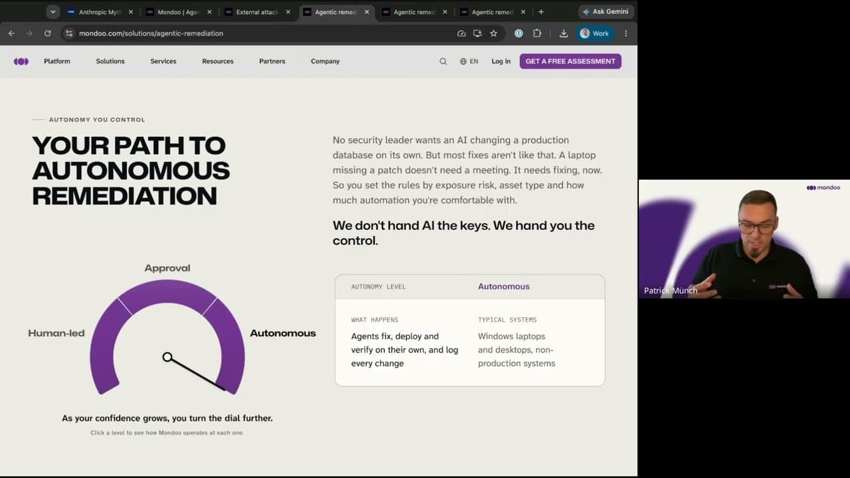
Task: Click the Patrick Münch video thumbnail
Action: point(744,239)
